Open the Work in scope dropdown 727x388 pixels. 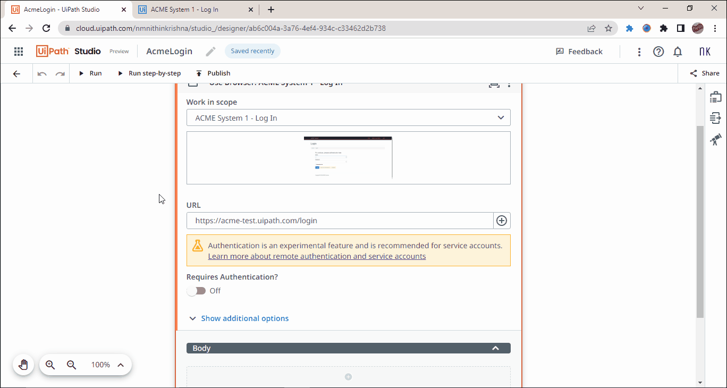[349, 118]
